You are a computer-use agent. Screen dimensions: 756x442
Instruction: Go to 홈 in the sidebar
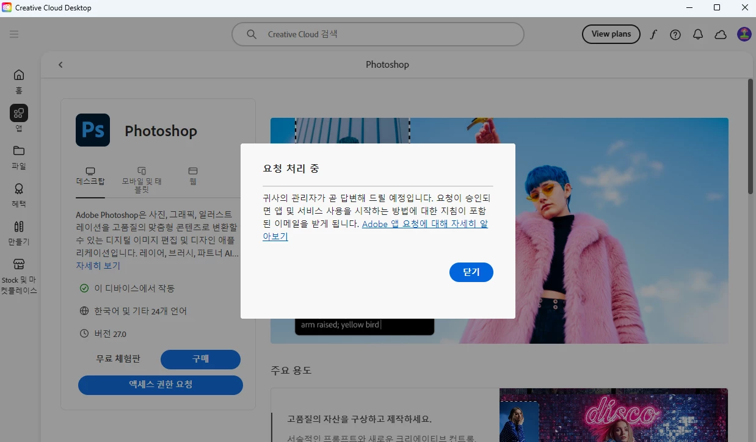[x=19, y=81]
